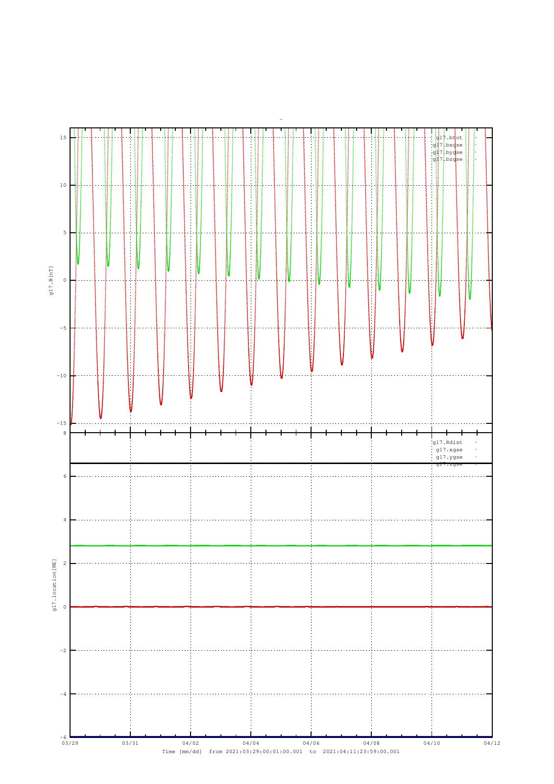554x784 pixels.
Task: Click the g17.bxgse legend entry
Action: point(448,145)
